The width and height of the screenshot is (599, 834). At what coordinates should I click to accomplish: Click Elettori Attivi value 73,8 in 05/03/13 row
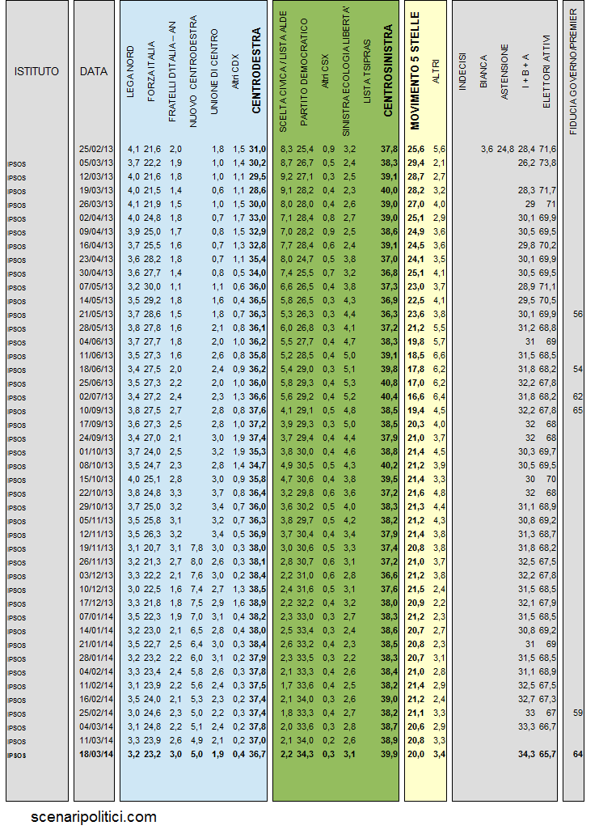tap(547, 163)
